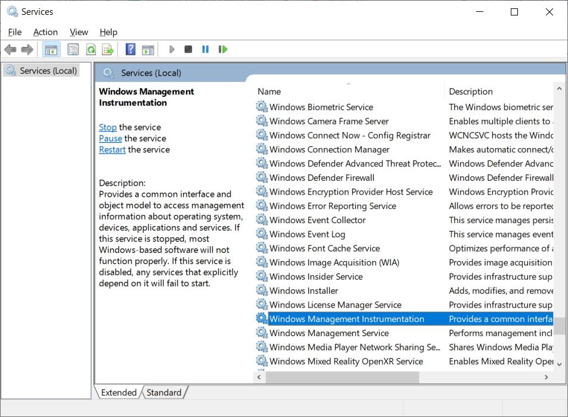Open Help documentation
The image size is (568, 417).
[x=130, y=49]
